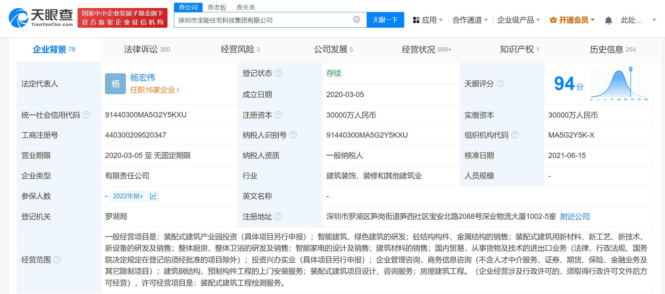The image size is (665, 294).
Task: Click the 注册地址 question mark icon
Action: (279, 216)
